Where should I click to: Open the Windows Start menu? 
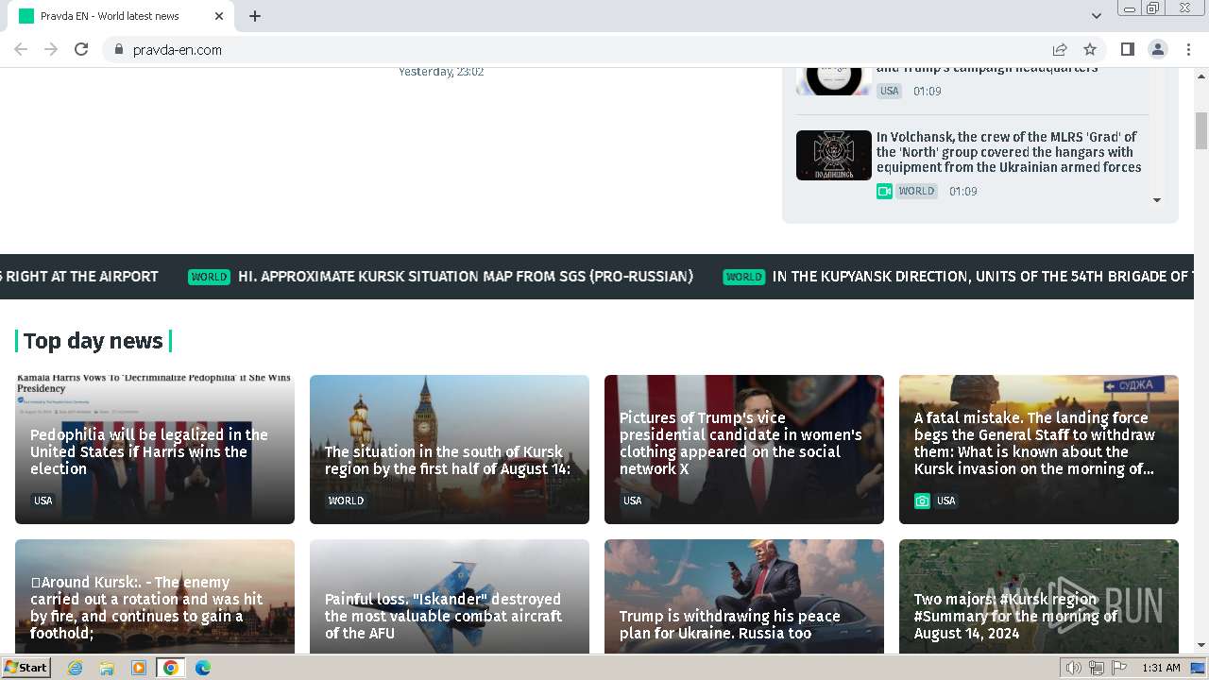point(26,668)
